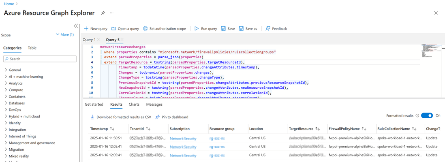This screenshot has height=162, width=445.
Task: Expand Scope More (1) options
Action: point(65,34)
